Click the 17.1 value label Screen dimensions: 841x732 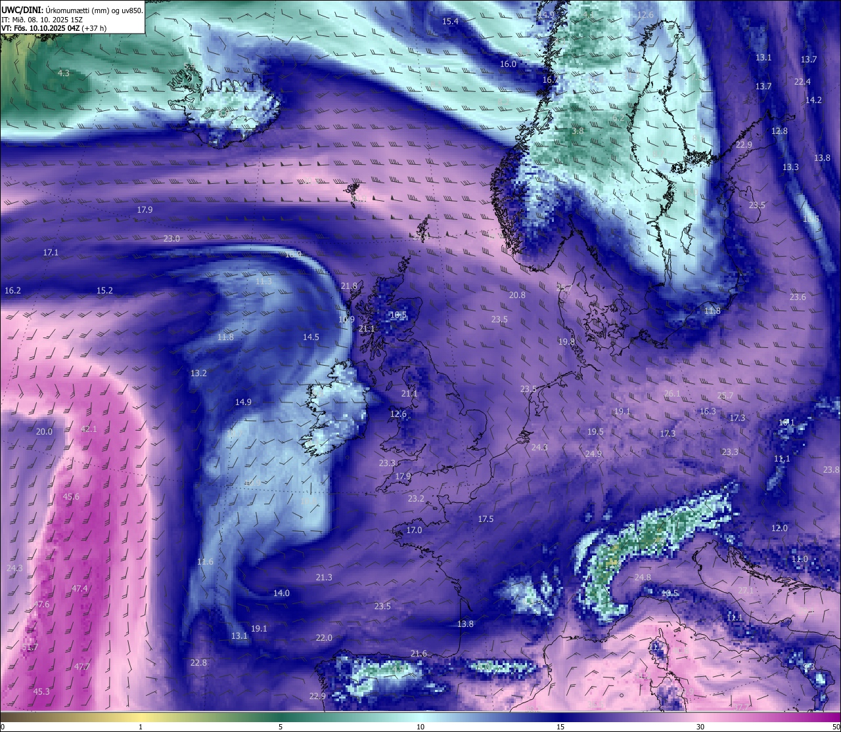click(51, 252)
